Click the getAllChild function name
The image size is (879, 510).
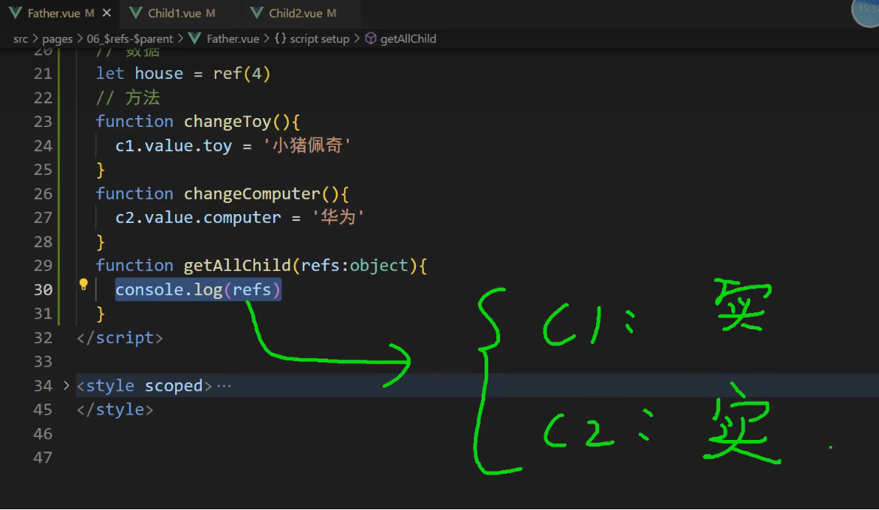(237, 266)
